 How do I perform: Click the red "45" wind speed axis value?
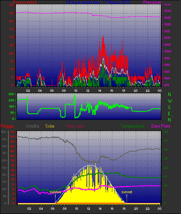[11, 13]
